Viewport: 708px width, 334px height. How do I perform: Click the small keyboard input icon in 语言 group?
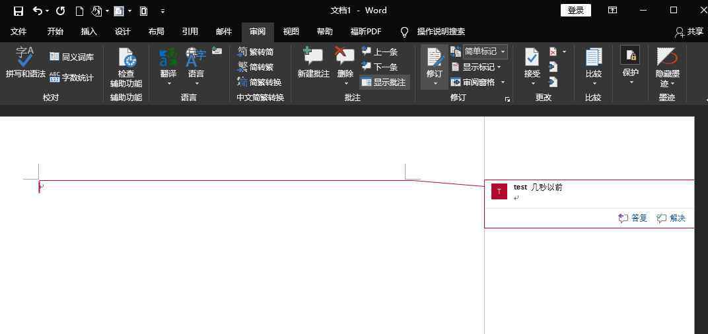217,51
